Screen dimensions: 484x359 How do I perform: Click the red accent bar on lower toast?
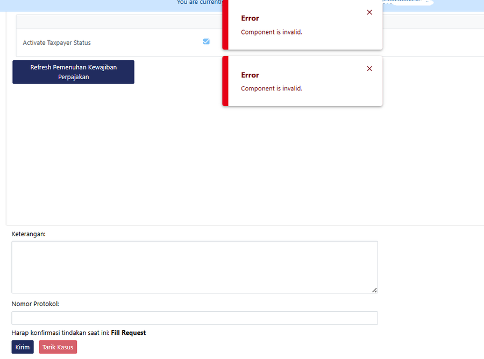225,81
